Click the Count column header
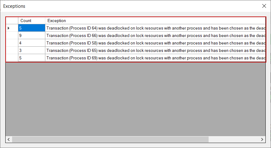 pos(31,21)
